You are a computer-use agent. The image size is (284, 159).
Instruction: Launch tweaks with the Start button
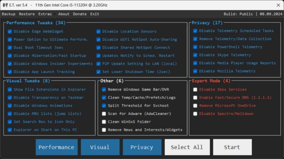232,147
